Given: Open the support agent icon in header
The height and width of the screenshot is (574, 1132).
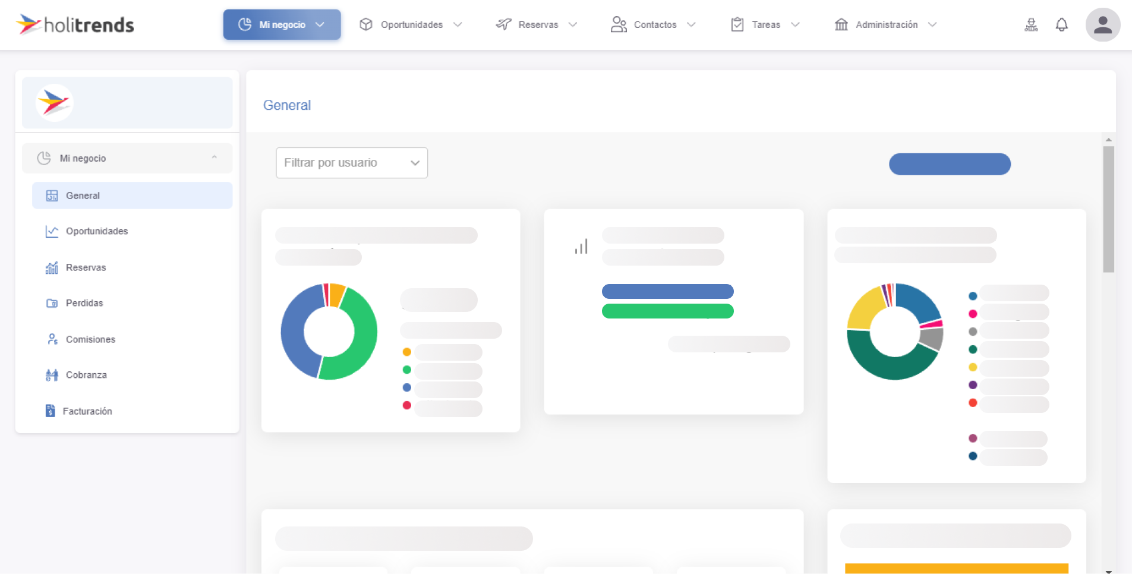Looking at the screenshot, I should point(1032,24).
